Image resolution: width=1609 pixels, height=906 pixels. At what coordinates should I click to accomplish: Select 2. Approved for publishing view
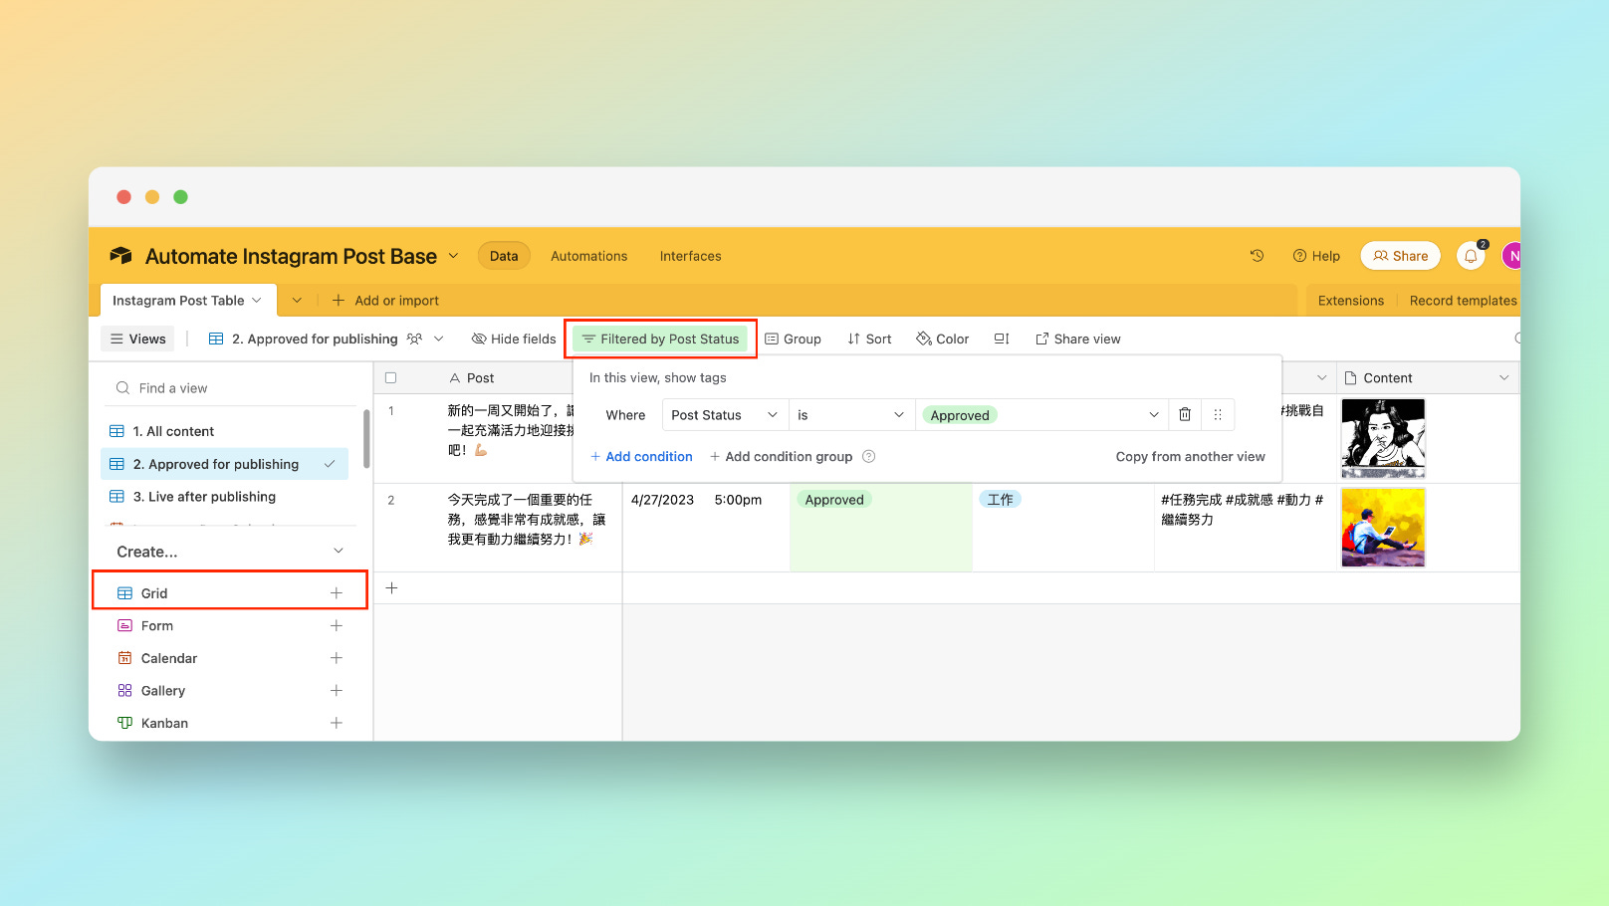point(225,464)
